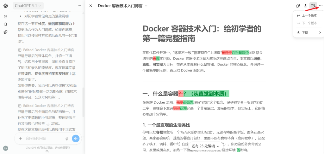This screenshot has height=154, width=324.
Task: Click the chat panel vertical scrollbar
Action: point(83,102)
